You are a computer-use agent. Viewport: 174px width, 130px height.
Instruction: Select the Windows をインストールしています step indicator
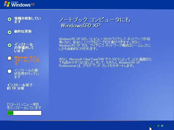point(10,58)
